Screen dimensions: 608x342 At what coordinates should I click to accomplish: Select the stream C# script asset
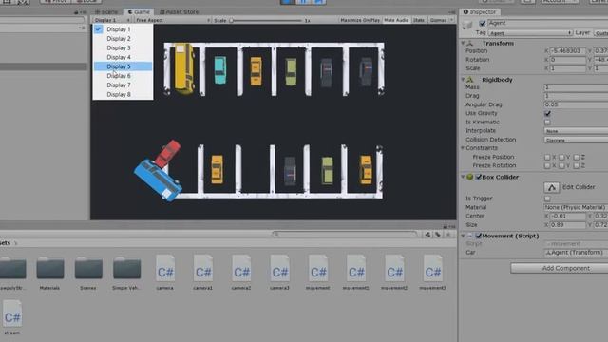point(12,317)
